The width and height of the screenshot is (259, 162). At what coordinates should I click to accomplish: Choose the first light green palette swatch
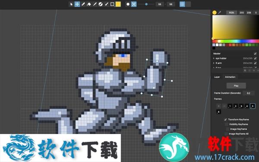[247, 45]
